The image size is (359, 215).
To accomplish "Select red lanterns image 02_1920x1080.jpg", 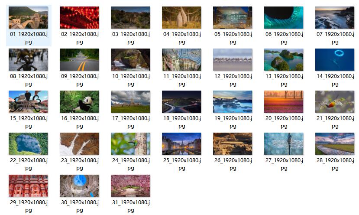I will coord(79,18).
